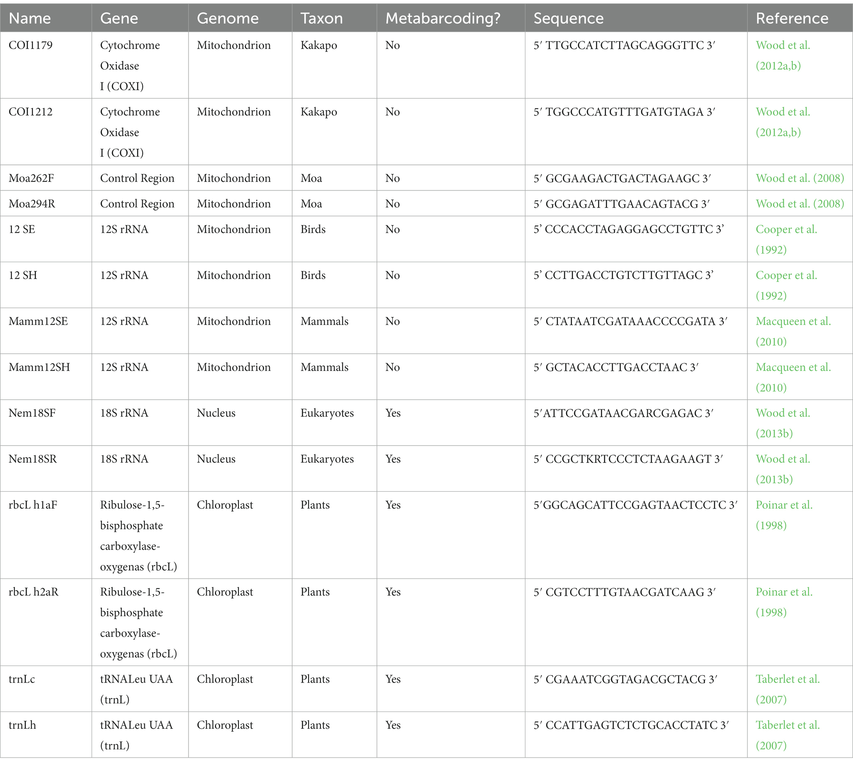Click sequence CTATAATCGATAAACCCCGATA
The height and width of the screenshot is (765, 853).
pos(631,321)
